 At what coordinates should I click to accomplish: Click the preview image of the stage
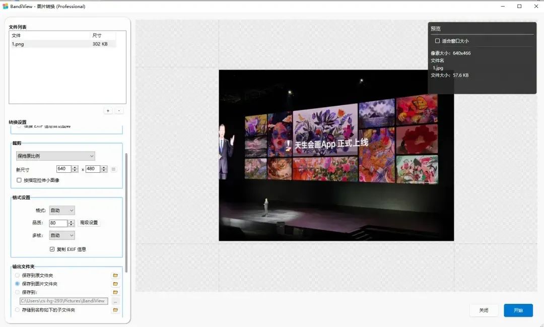click(336, 155)
